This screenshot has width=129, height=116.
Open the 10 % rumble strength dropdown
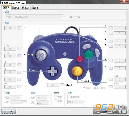pos(76,102)
